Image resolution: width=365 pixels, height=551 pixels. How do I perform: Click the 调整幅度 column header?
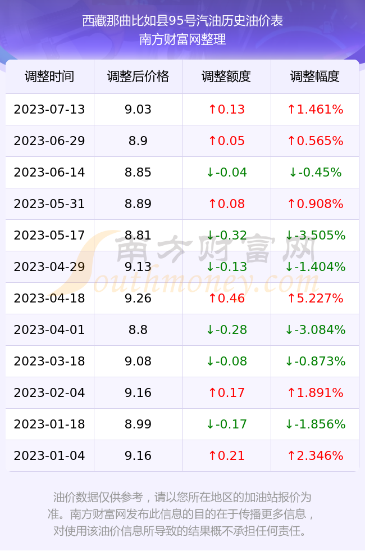click(315, 76)
